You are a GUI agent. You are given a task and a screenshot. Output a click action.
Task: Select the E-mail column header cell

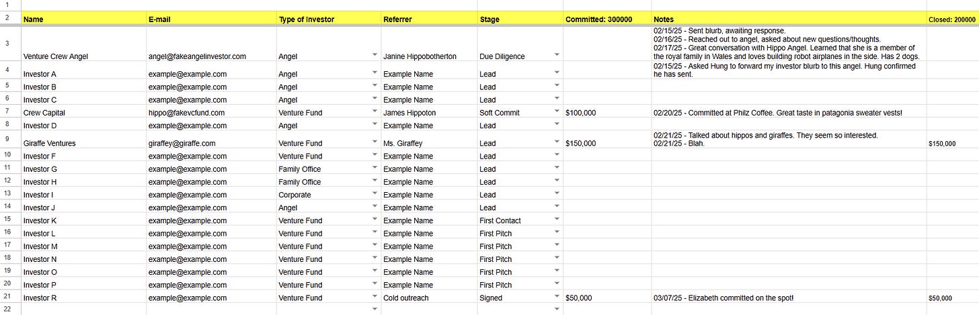(x=211, y=19)
